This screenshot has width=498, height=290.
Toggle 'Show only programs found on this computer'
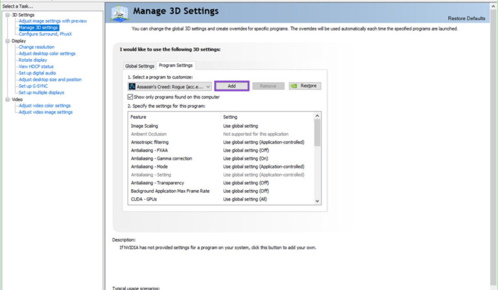130,97
